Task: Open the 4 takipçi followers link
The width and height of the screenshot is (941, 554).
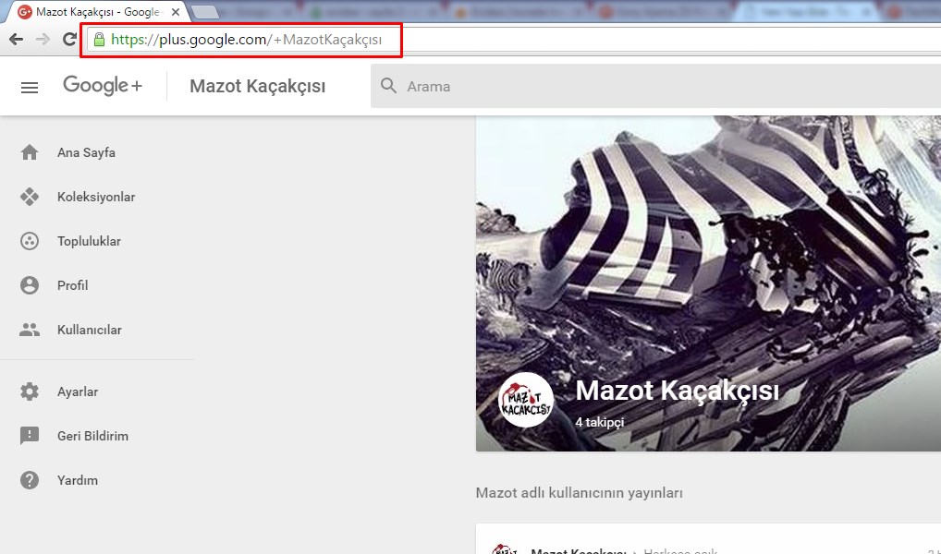Action: tap(600, 422)
